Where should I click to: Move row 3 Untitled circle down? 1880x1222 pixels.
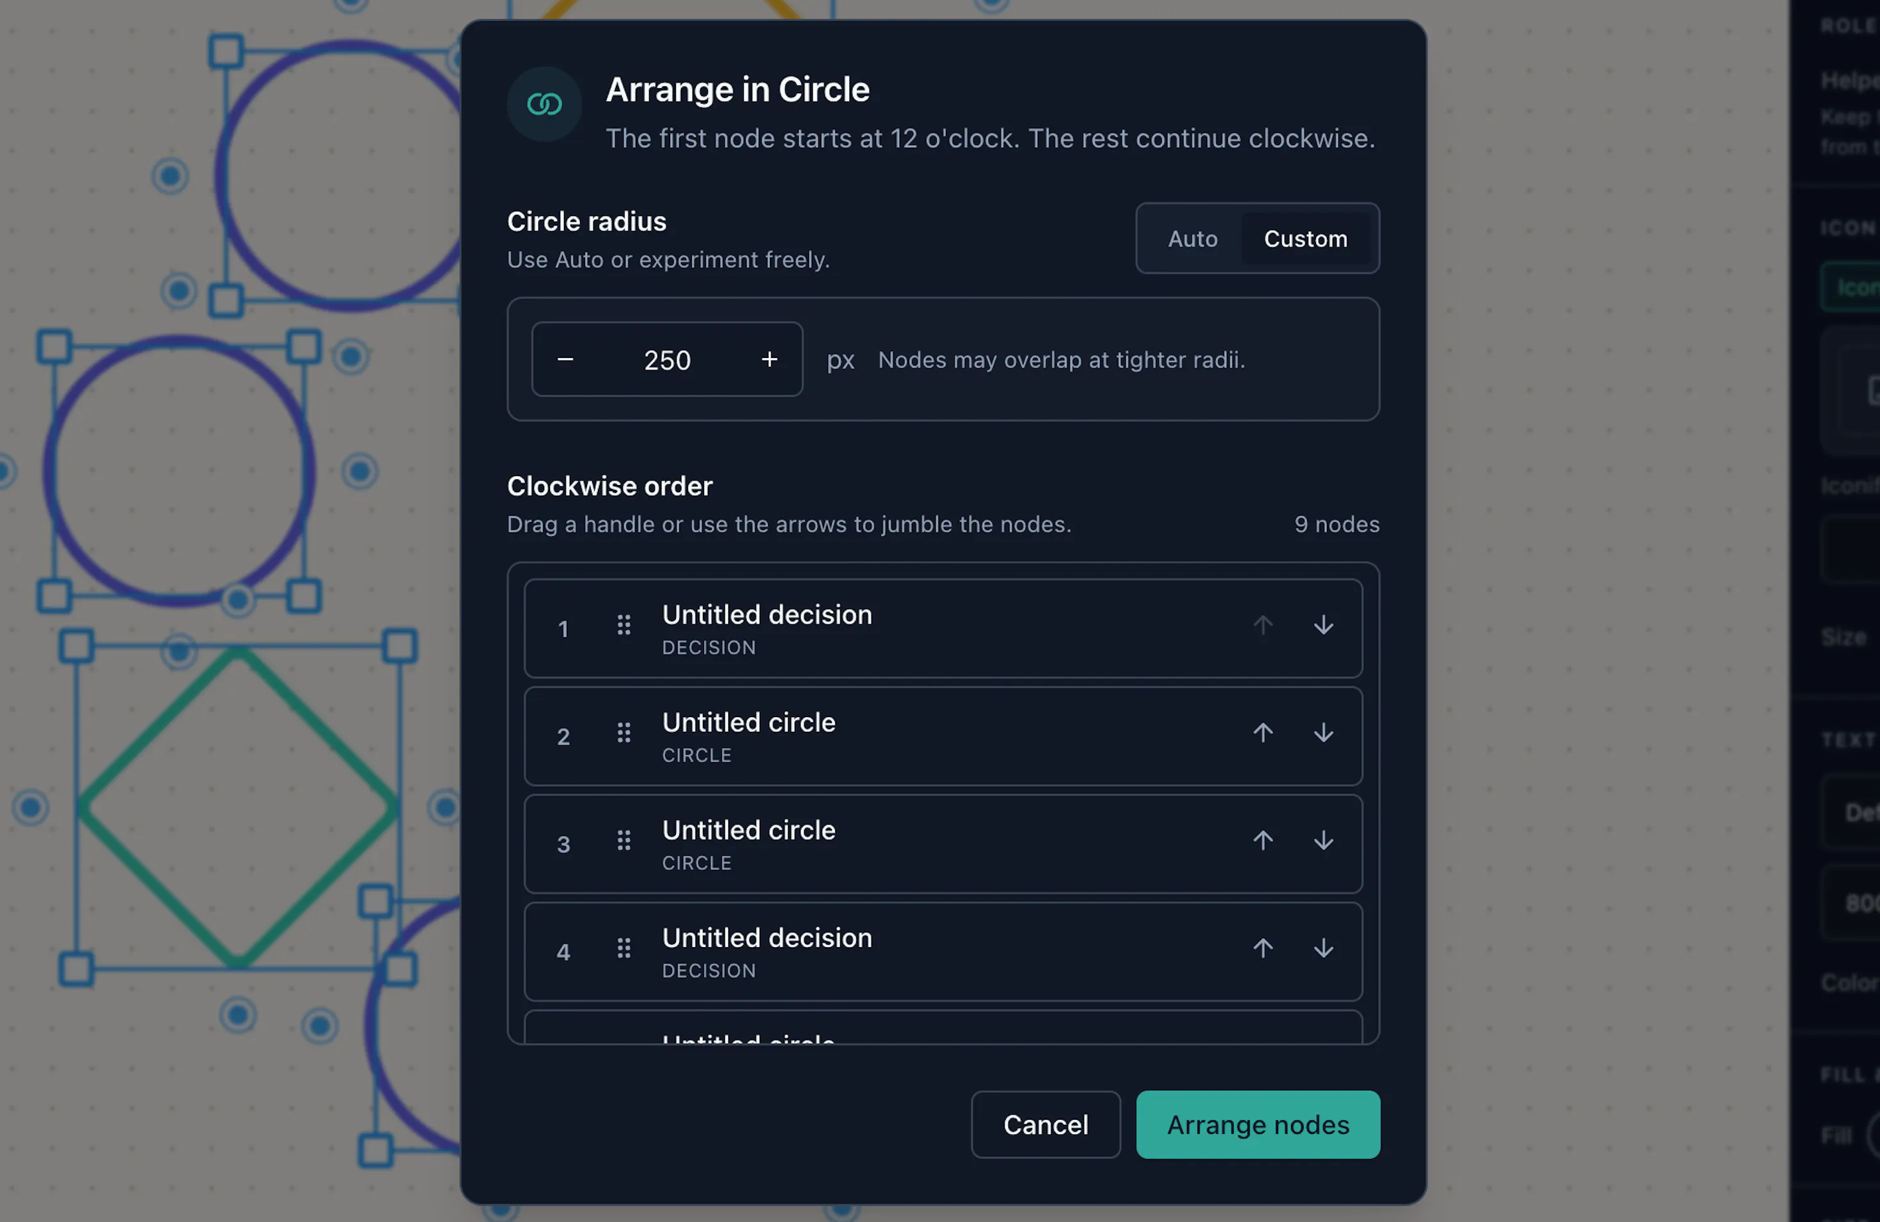[x=1323, y=840]
